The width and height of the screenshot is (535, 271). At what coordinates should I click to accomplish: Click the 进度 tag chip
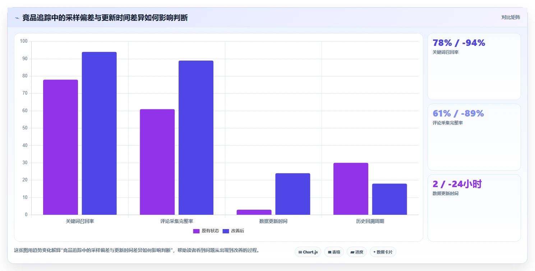(x=356, y=252)
